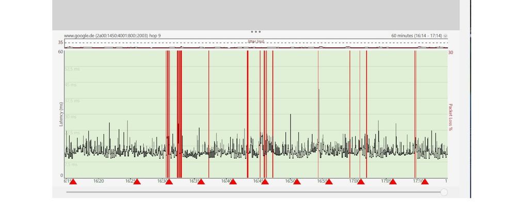Click the 52.5 ms gridline label
Image resolution: width=515 pixels, height=211 pixels.
(72, 69)
